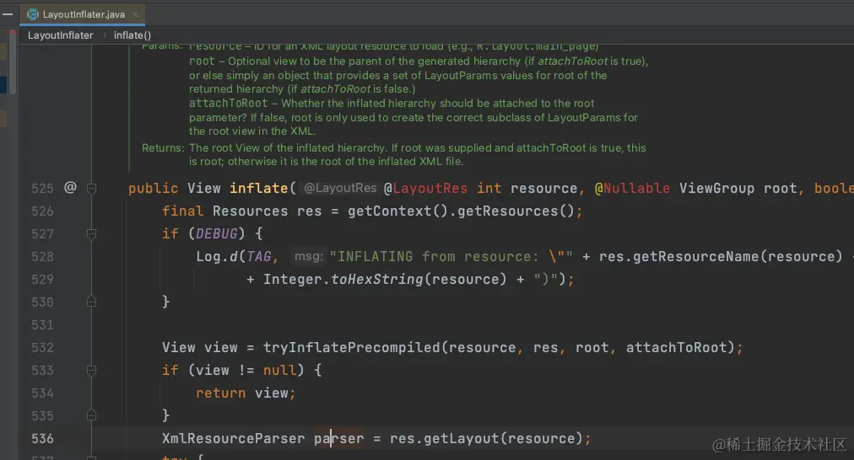This screenshot has width=854, height=460.
Task: Click the parser variable on line 536
Action: click(x=338, y=439)
